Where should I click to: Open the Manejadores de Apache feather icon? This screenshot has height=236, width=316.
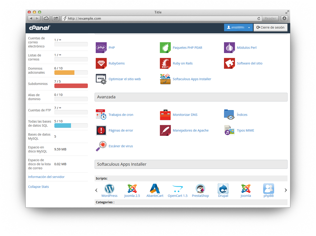[x=165, y=130]
